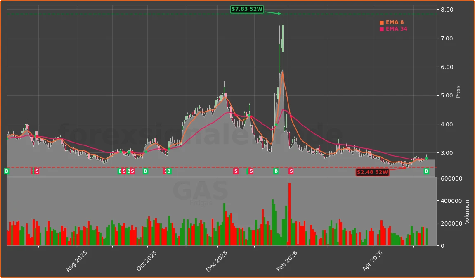
Task: Click the $2.48 52W low label
Action: pyautogui.click(x=372, y=172)
